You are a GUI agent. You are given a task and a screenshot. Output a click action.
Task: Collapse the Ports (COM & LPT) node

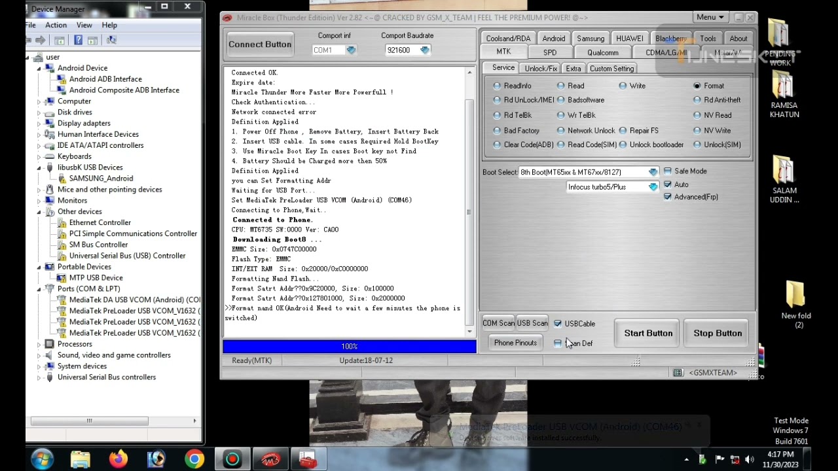tap(39, 288)
